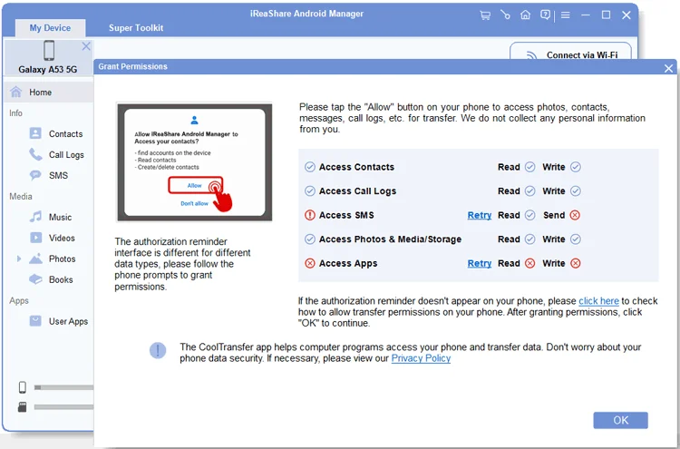Open the 'click here' help link
This screenshot has height=449, width=680.
[x=598, y=301]
